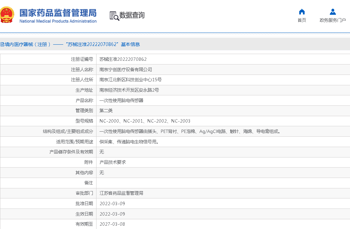The image size is (350, 229).
Task: Click the 数据查询 magnifier document icon
Action: click(x=114, y=16)
